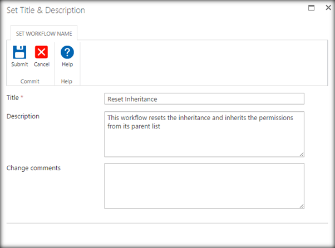Click the Help text under the icon
Image resolution: width=335 pixels, height=248 pixels.
[67, 65]
